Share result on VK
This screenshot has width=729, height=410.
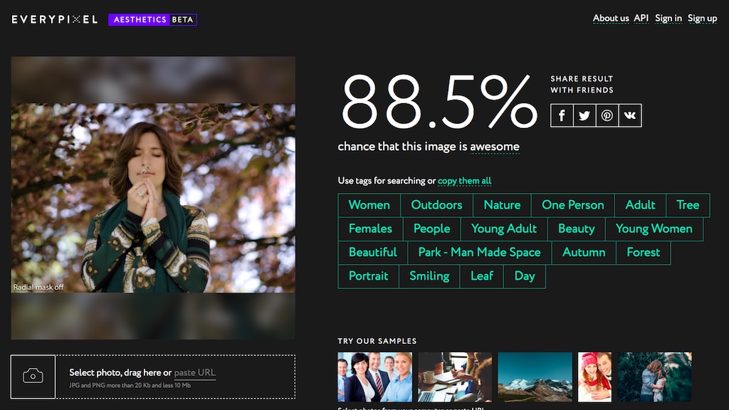pos(630,115)
